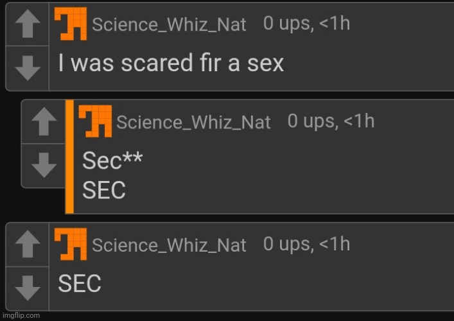Image resolution: width=454 pixels, height=321 pixels.
Task: Upvote the 'Sec**' reply comment
Action: click(44, 122)
